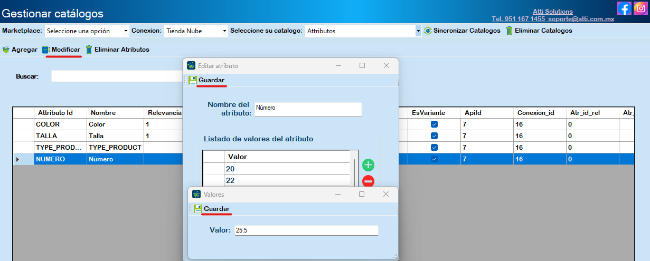Screen dimensions: 650x261
Task: Open the Facebook icon link
Action: click(x=624, y=8)
